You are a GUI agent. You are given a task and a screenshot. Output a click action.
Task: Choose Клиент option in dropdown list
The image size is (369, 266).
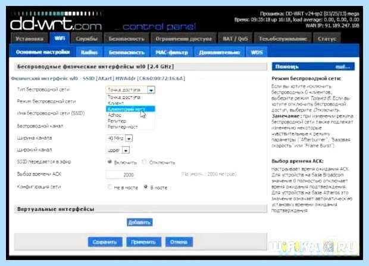130,103
